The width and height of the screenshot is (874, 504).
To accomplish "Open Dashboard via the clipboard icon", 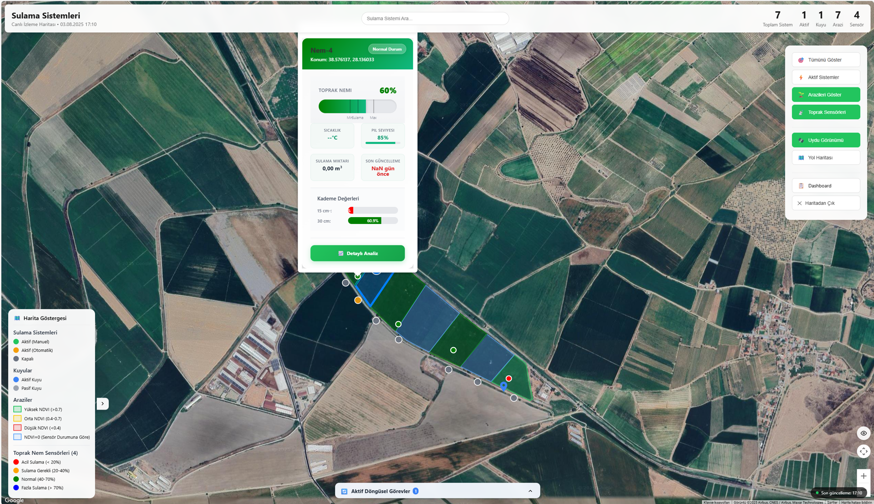I will 802,185.
